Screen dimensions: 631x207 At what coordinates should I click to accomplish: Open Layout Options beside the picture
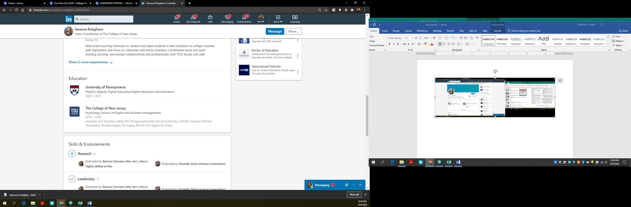tap(560, 81)
